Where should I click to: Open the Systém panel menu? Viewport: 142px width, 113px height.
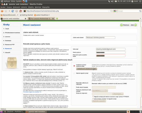coord(19,1)
